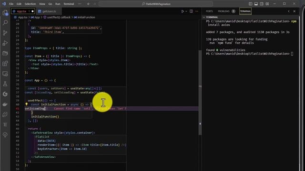305x171 pixels.
Task: Split the editor to the right
Action: 191,11
